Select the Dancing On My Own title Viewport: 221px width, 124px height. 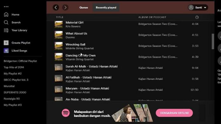click(x=80, y=55)
